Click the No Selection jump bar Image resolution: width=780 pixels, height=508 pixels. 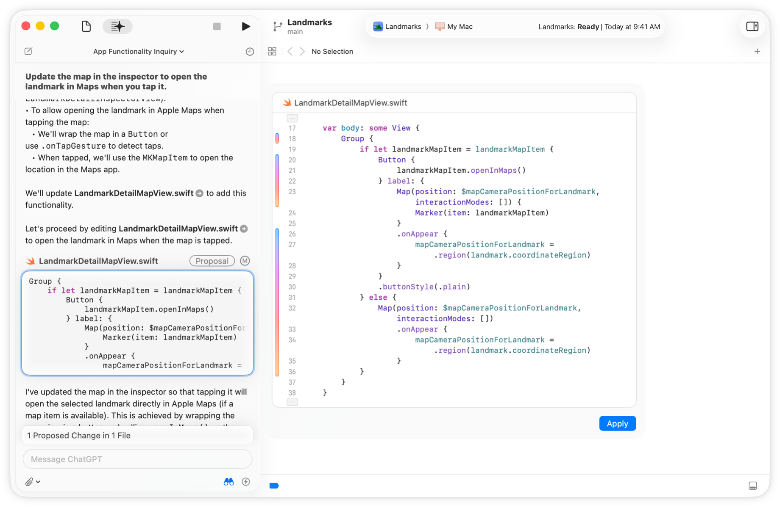[332, 51]
